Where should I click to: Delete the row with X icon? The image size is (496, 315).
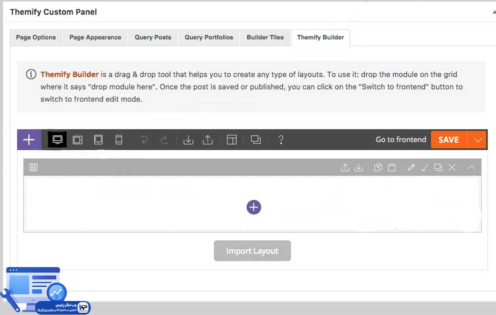click(x=452, y=167)
